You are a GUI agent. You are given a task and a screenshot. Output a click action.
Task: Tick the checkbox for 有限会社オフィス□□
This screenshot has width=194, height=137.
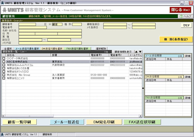coord(4,72)
